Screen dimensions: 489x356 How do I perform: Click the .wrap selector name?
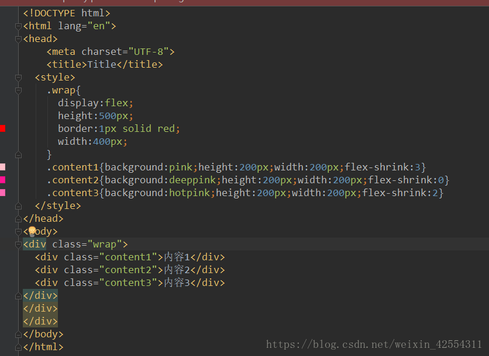pyautogui.click(x=61, y=90)
